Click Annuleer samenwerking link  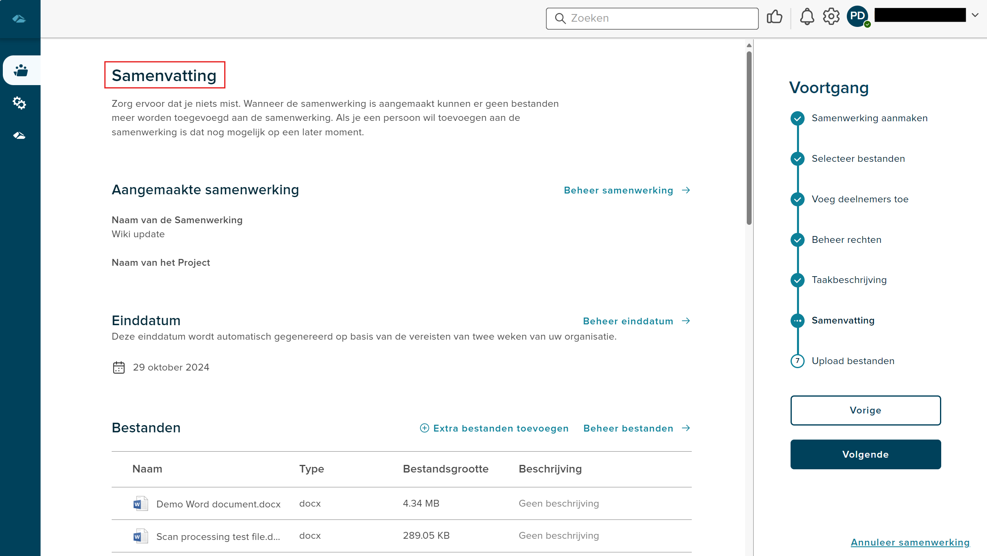click(x=910, y=542)
